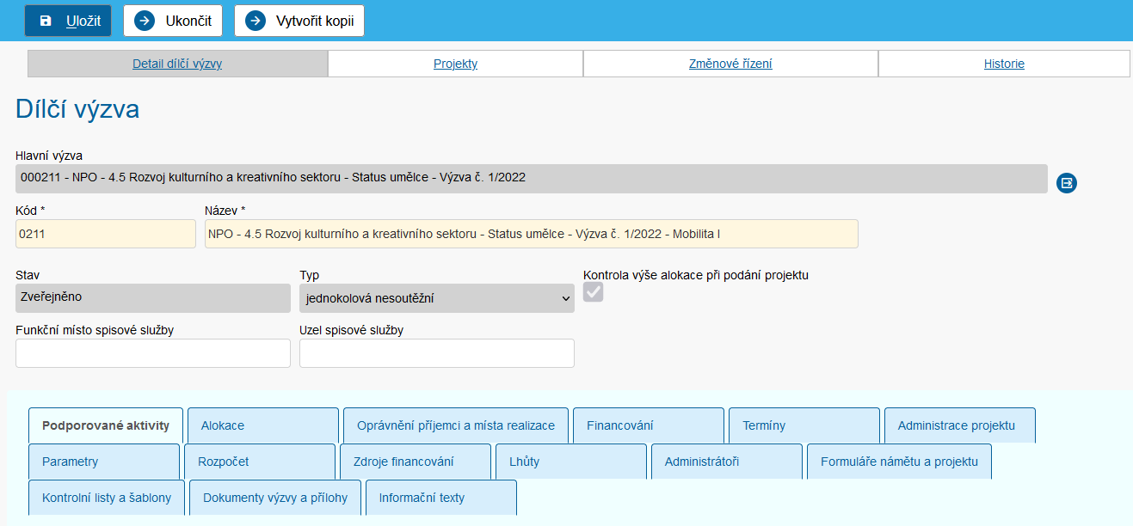This screenshot has height=526, width=1133.
Task: Click the floppy disk icon on Uložit
Action: pos(46,21)
